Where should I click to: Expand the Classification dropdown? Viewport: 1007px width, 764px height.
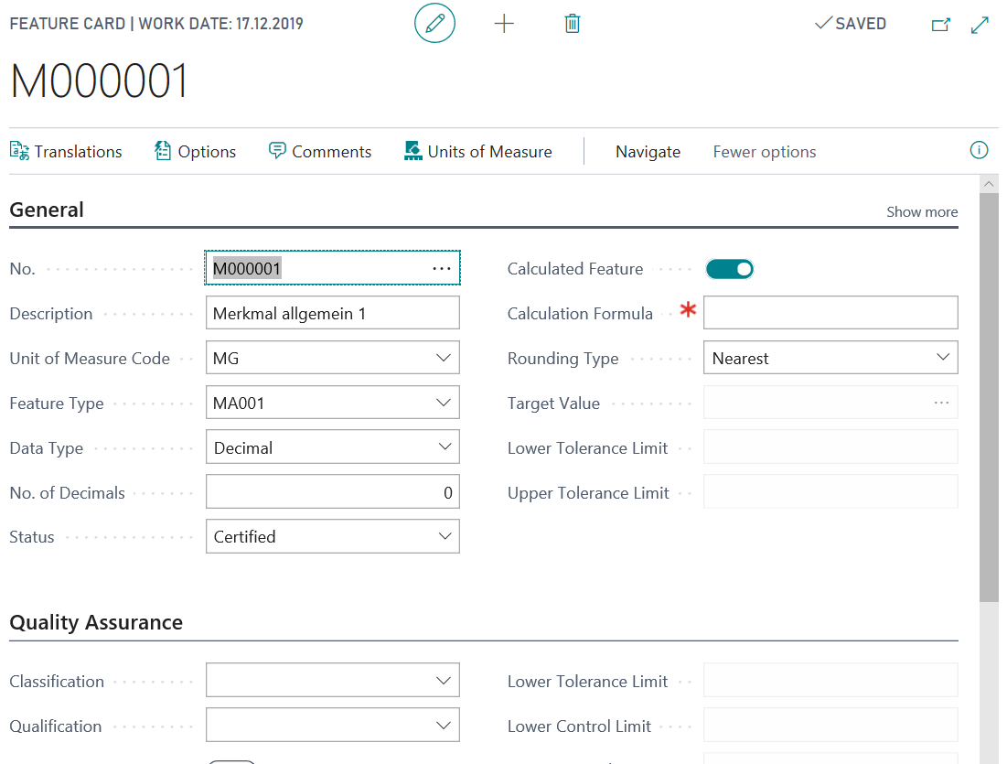click(x=443, y=681)
